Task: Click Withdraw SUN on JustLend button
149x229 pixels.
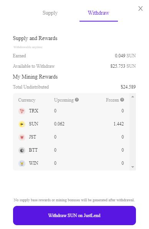Action: [x=74, y=216]
